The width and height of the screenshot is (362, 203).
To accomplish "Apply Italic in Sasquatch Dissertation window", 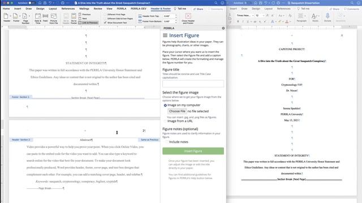I will point(243,21).
